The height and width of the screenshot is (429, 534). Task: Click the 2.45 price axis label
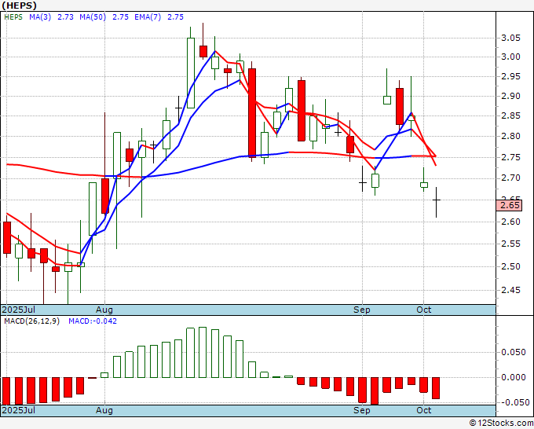pyautogui.click(x=511, y=290)
